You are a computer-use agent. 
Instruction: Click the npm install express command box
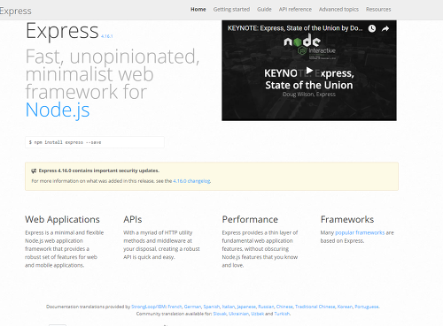click(x=95, y=142)
